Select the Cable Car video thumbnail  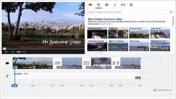(x=118, y=33)
